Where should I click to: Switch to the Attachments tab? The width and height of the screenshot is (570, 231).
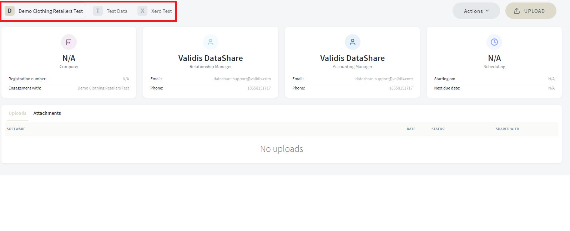click(47, 113)
